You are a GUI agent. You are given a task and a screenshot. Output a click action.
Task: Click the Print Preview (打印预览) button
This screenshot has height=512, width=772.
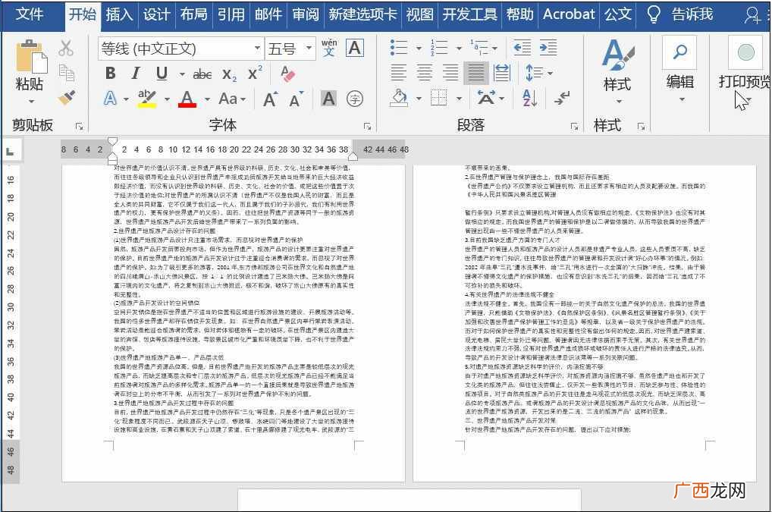click(x=744, y=70)
